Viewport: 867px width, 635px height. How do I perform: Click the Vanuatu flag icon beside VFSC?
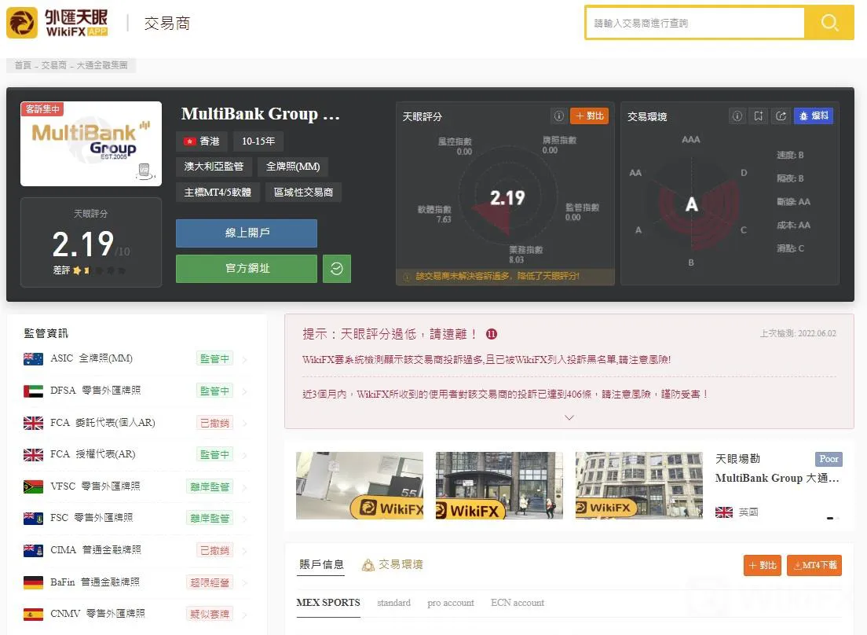click(x=33, y=486)
